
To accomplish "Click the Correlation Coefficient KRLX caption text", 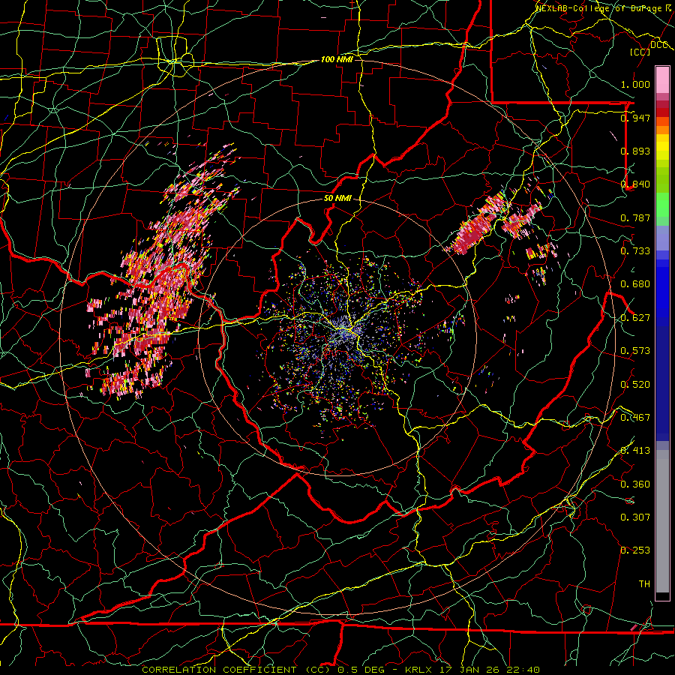I will 341,670.
